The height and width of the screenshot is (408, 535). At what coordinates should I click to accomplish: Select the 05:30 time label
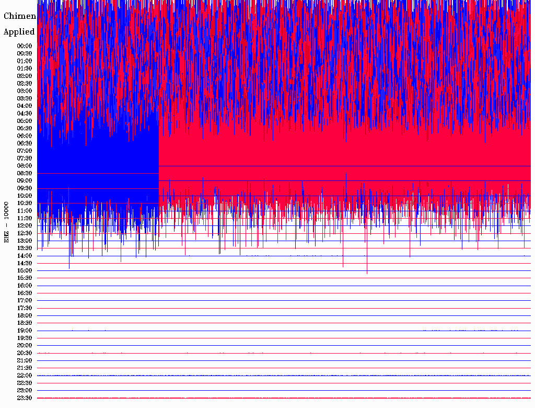25,128
